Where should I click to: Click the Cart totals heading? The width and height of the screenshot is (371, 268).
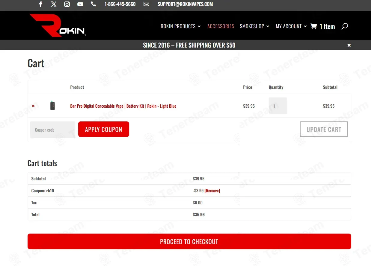[42, 163]
